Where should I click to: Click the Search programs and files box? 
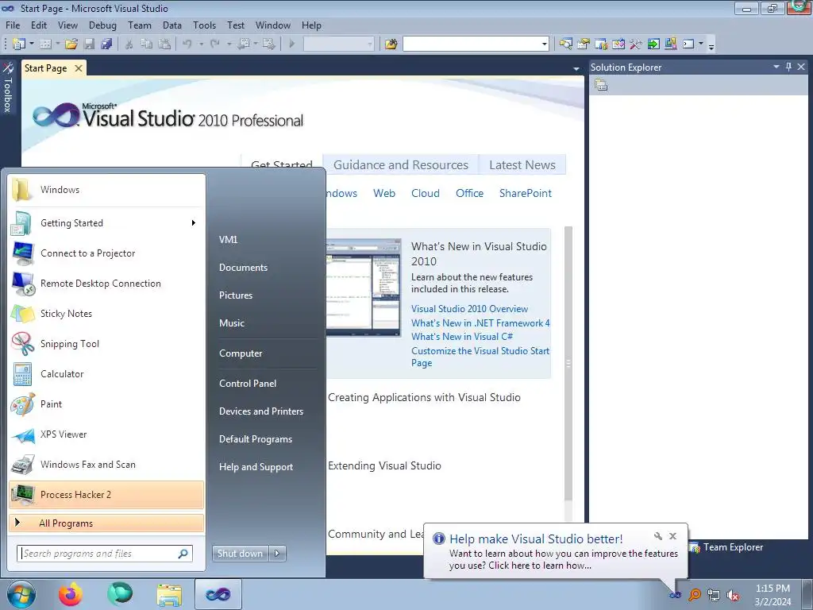[x=105, y=554]
